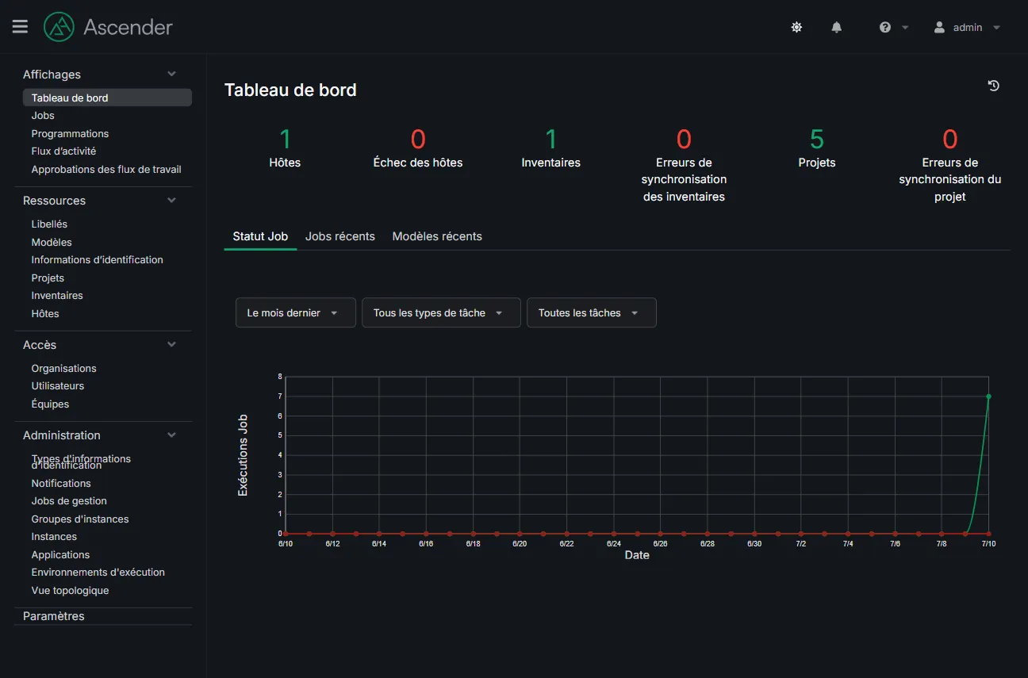This screenshot has height=678, width=1028.
Task: Open the Vue topologique page
Action: pos(70,591)
